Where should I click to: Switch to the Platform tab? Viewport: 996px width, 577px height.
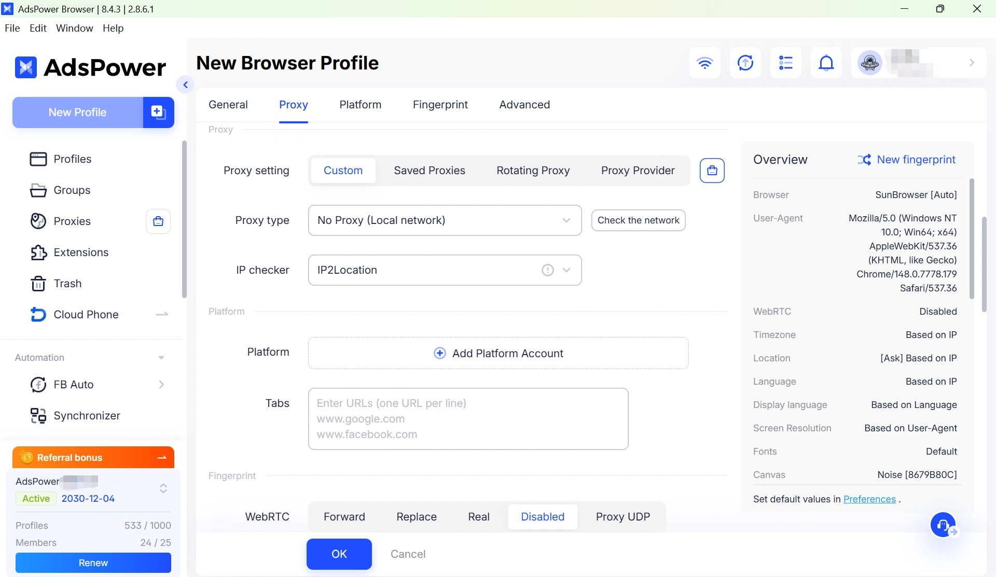pyautogui.click(x=360, y=105)
